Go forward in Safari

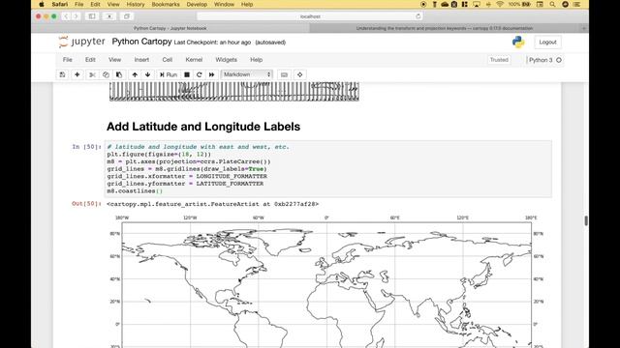click(76, 16)
